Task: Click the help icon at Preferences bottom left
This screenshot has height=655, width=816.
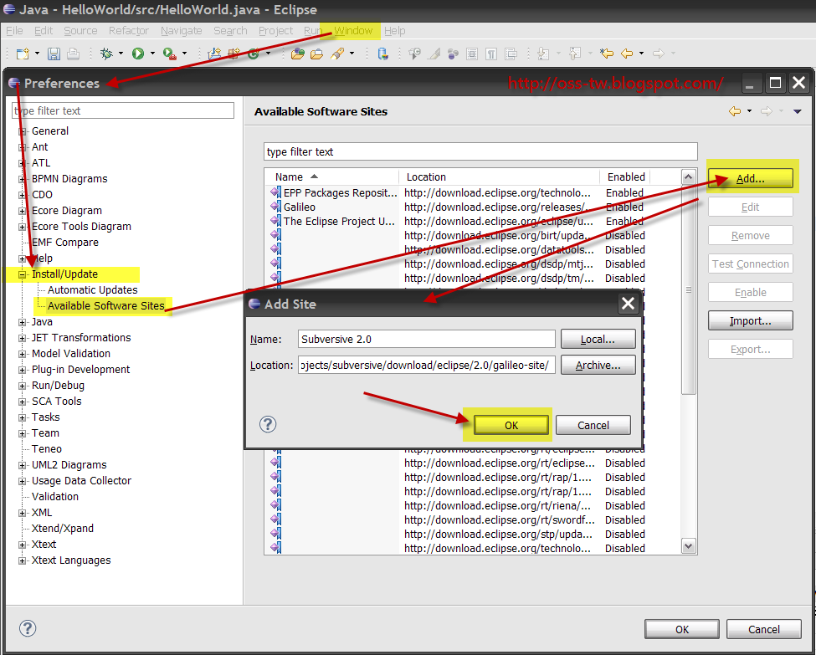Action: (x=28, y=628)
